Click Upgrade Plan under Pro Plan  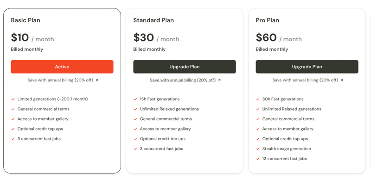[307, 67]
